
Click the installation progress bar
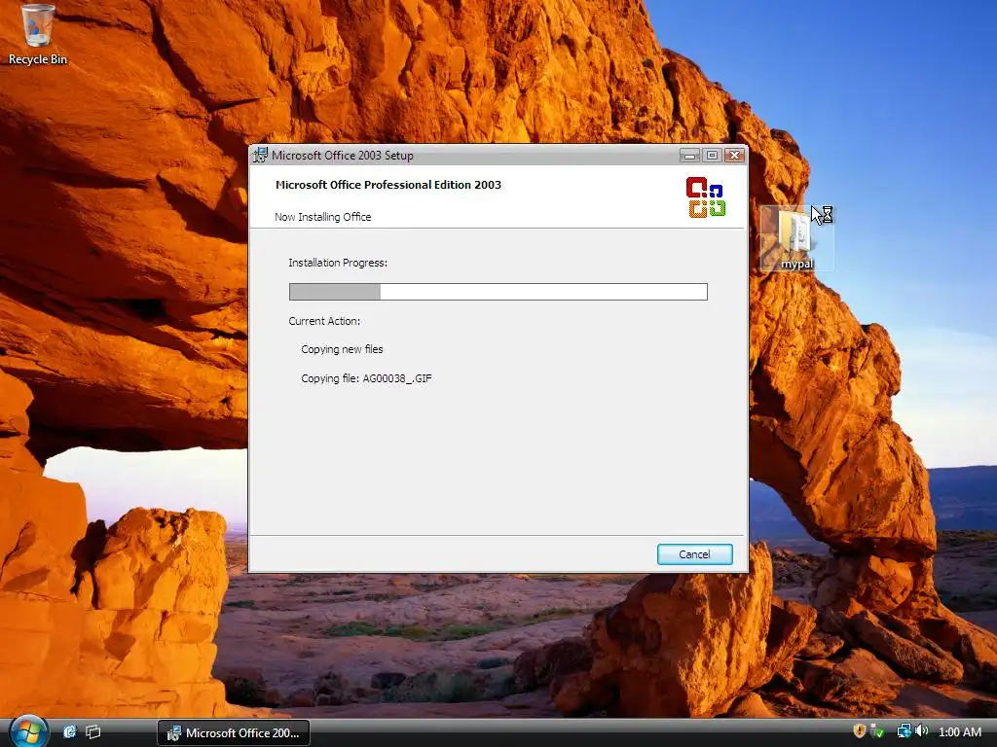pyautogui.click(x=498, y=292)
